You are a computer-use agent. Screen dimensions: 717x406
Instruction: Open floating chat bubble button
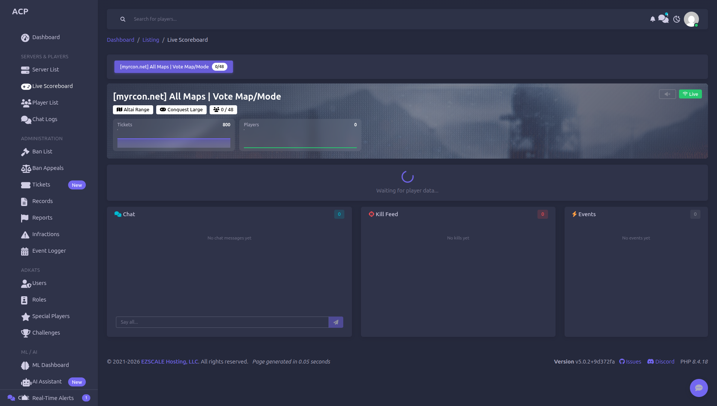click(699, 388)
